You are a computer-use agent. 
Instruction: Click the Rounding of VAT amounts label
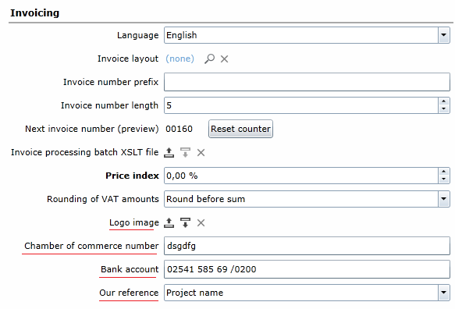pos(103,199)
